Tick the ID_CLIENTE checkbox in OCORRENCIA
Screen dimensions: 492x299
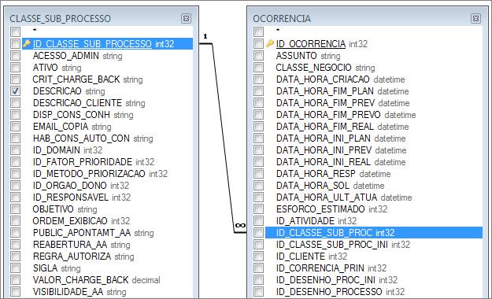pos(258,256)
